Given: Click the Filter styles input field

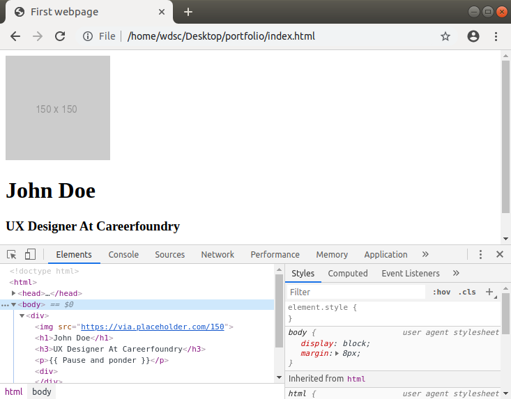Looking at the screenshot, I should click(356, 292).
